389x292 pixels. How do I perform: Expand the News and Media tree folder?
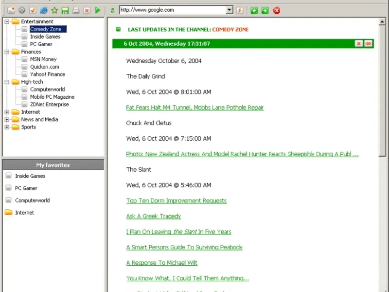tap(7, 119)
